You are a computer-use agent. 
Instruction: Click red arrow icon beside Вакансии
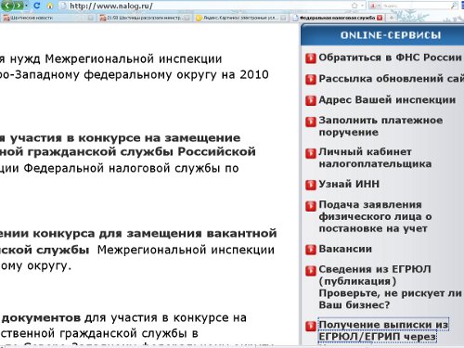[311, 250]
